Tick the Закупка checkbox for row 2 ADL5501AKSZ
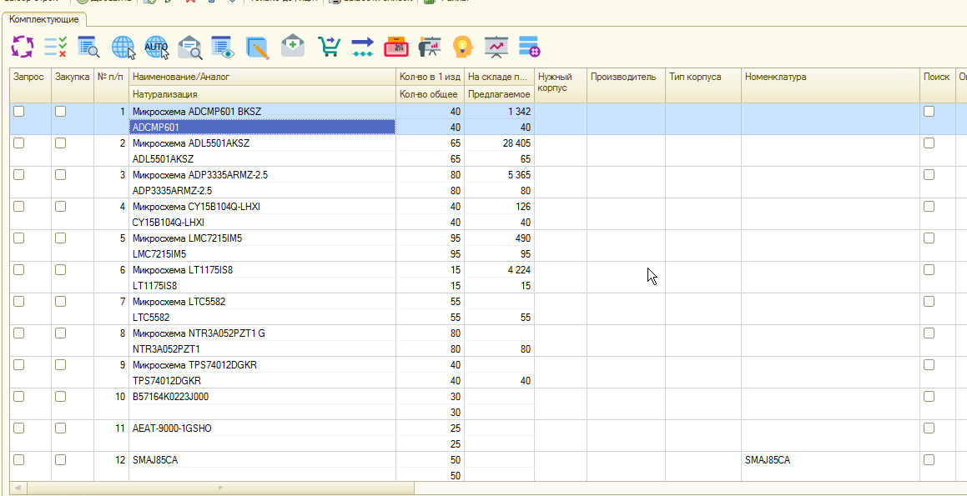The height and width of the screenshot is (496, 967). click(60, 143)
